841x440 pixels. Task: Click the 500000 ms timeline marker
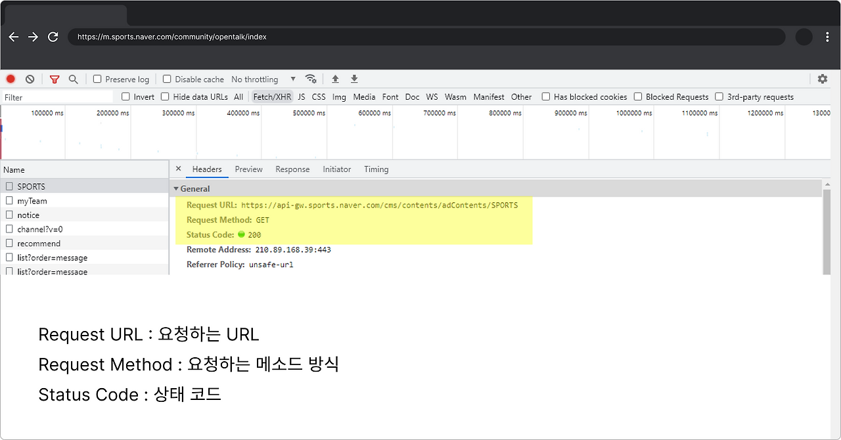(309, 113)
